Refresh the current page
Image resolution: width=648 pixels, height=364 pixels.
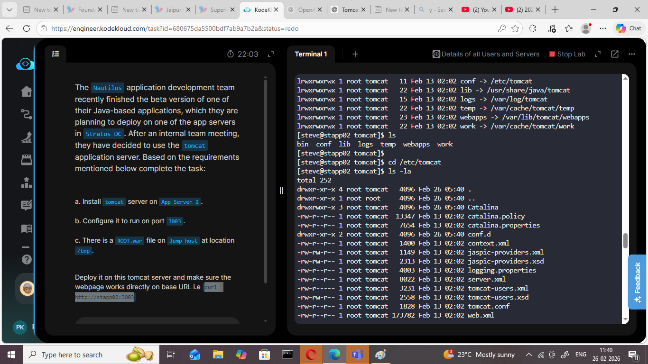tap(27, 28)
